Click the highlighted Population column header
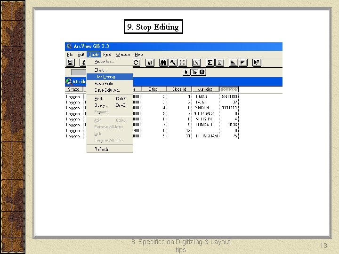 [229, 89]
